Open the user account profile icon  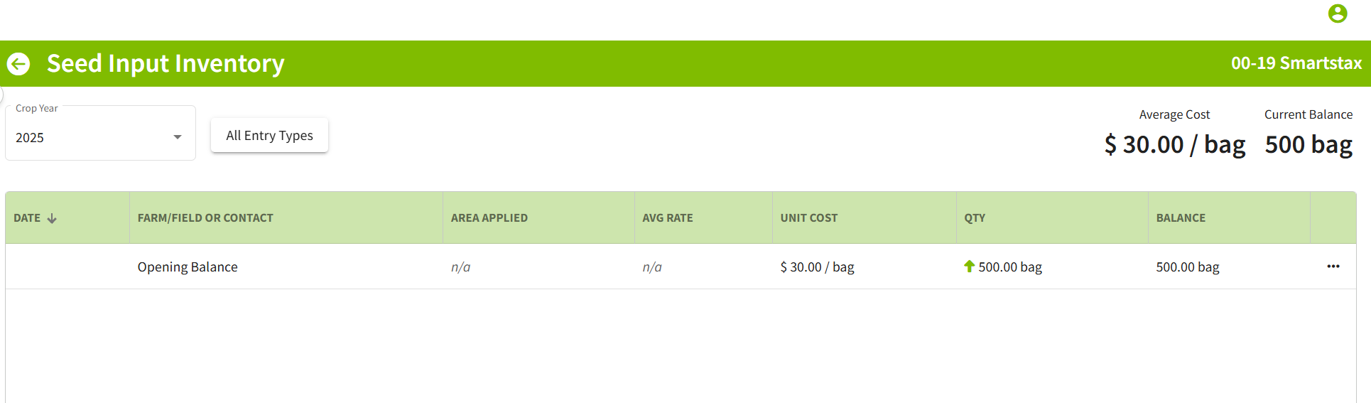[x=1337, y=14]
